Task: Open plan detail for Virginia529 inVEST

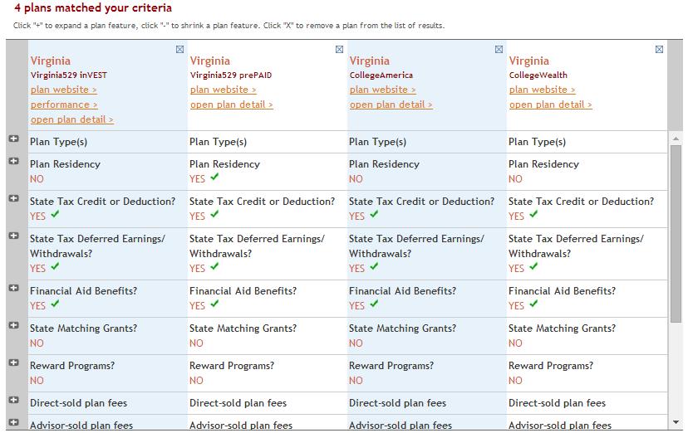Action: pyautogui.click(x=72, y=119)
